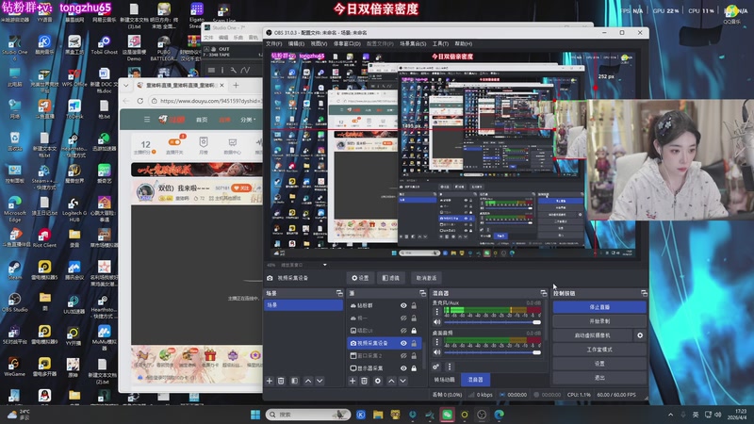Switch to 混音器 tab in OBS
The width and height of the screenshot is (754, 424).
coord(475,380)
